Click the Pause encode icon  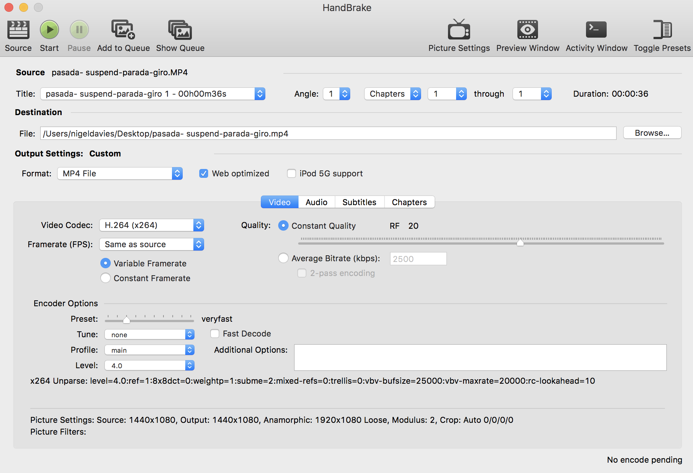pyautogui.click(x=79, y=30)
